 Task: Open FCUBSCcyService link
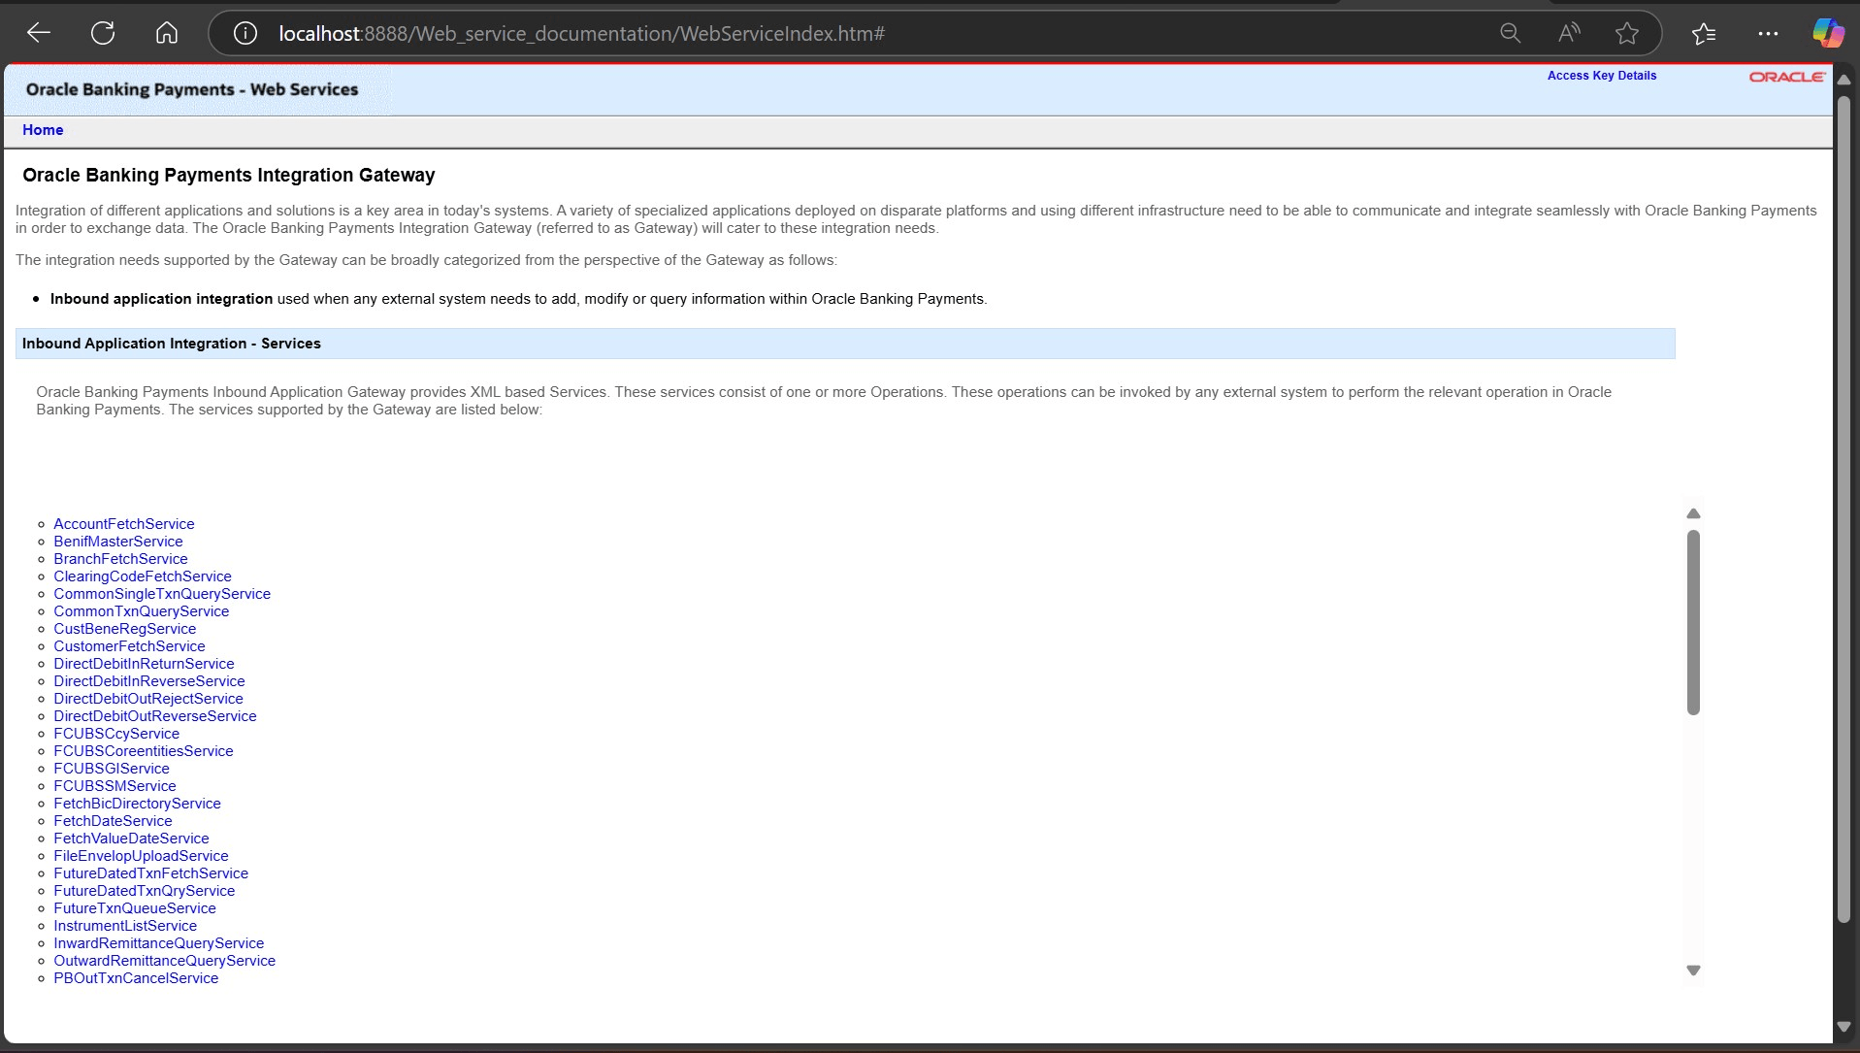(116, 734)
